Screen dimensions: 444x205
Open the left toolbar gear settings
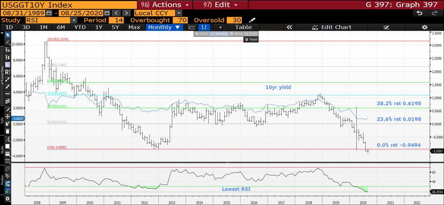7,199
